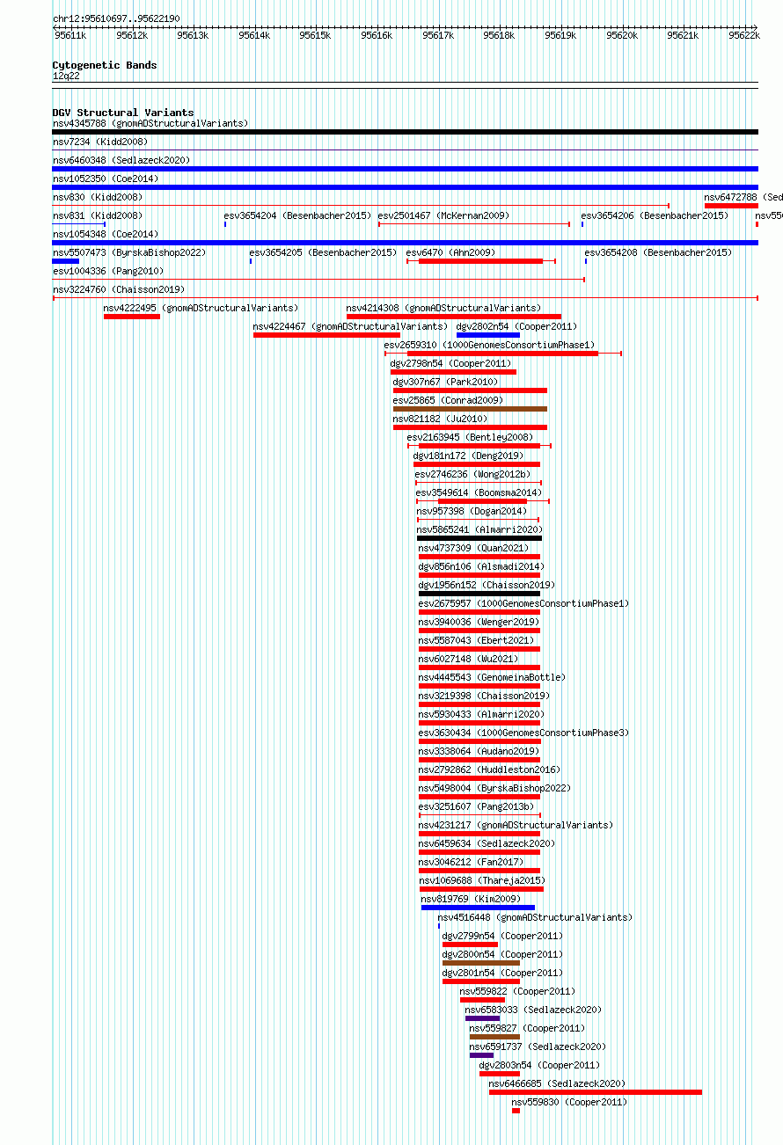Screen dimensions: 783x1145
Task: Click nsv5507473 (ByrskaBishop2022) label
Action: coord(129,252)
